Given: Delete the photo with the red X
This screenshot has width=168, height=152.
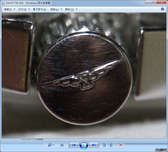Looking at the screenshot, I should [x=121, y=145].
